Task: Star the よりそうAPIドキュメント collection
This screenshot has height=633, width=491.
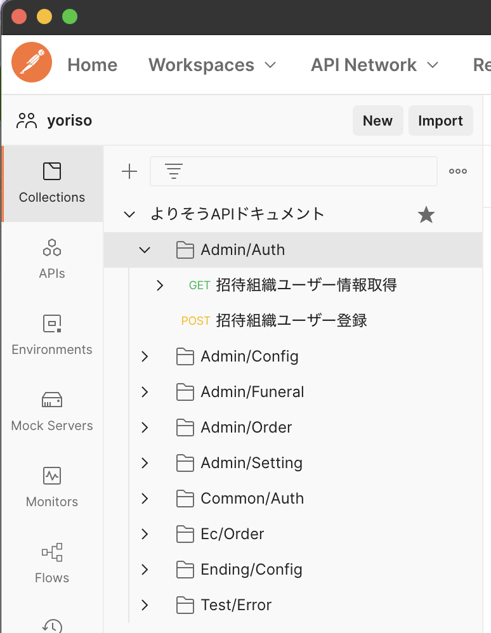Action: pyautogui.click(x=426, y=214)
